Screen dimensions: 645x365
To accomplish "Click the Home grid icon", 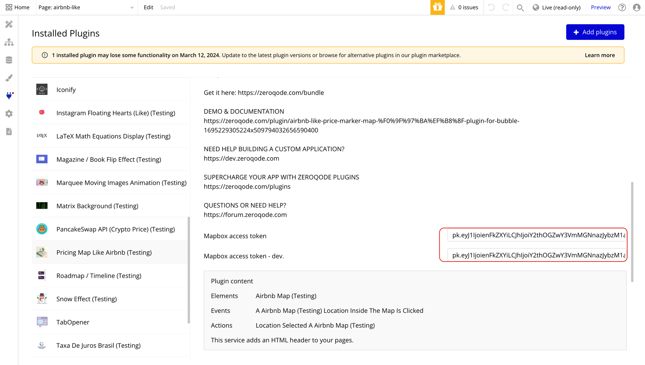I will [9, 7].
